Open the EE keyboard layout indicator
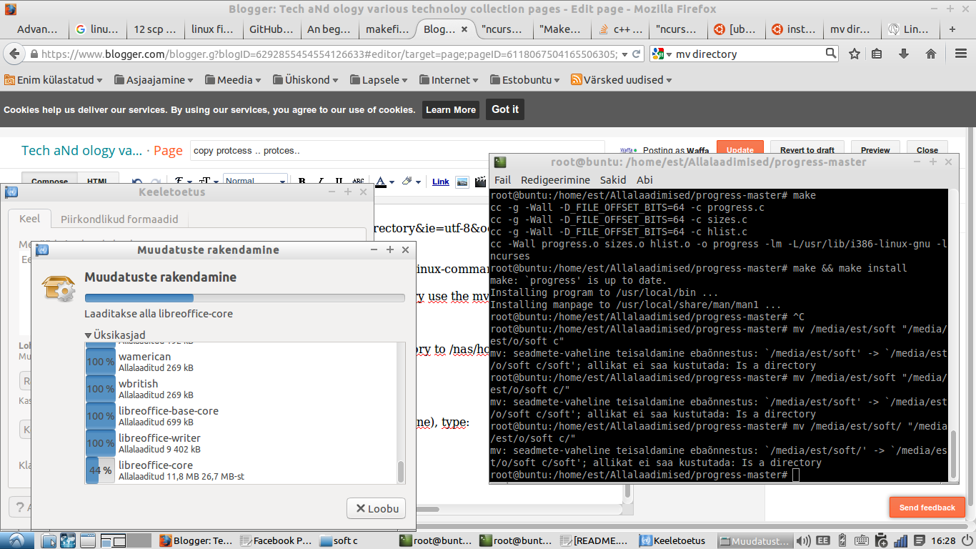976x549 pixels. pyautogui.click(x=822, y=541)
